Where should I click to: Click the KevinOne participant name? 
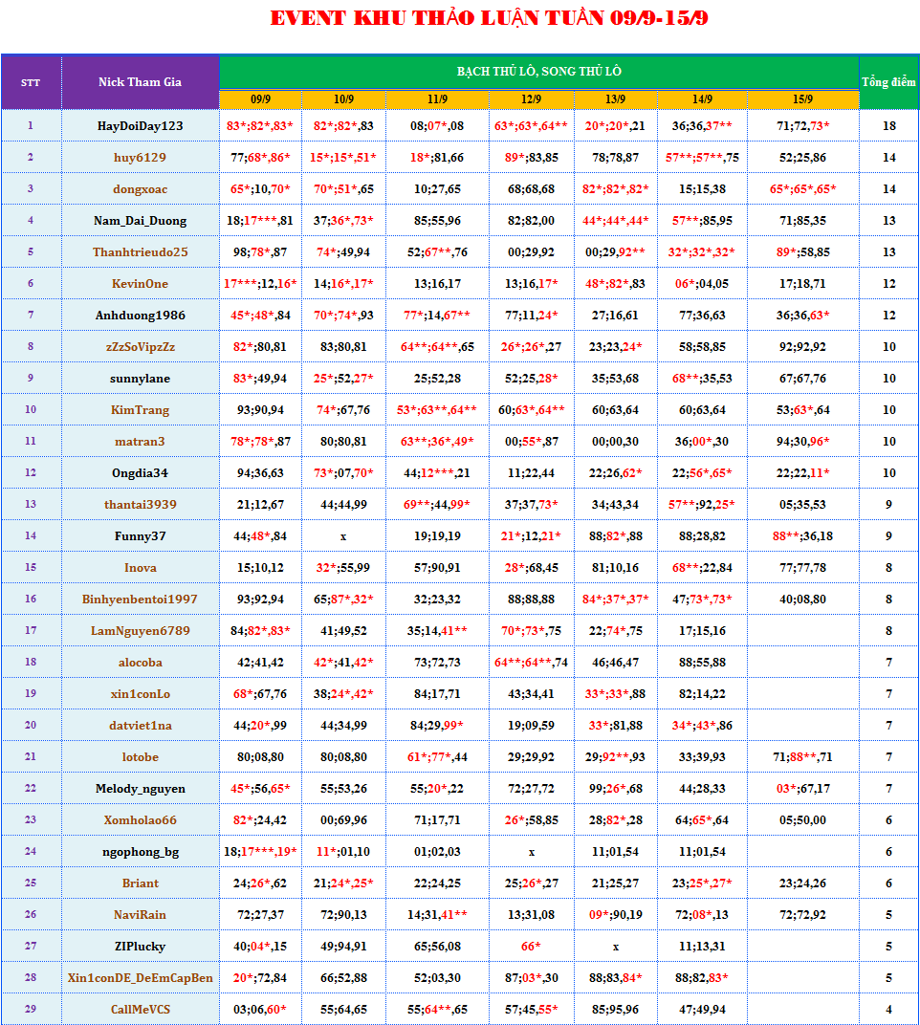pyautogui.click(x=140, y=284)
